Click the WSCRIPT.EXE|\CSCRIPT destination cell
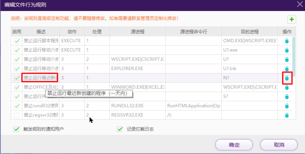The height and width of the screenshot is (154, 305). (x=249, y=87)
